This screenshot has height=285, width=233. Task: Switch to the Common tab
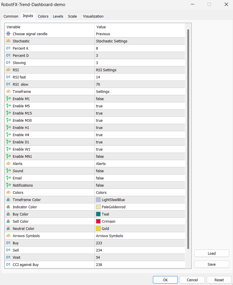(x=11, y=16)
